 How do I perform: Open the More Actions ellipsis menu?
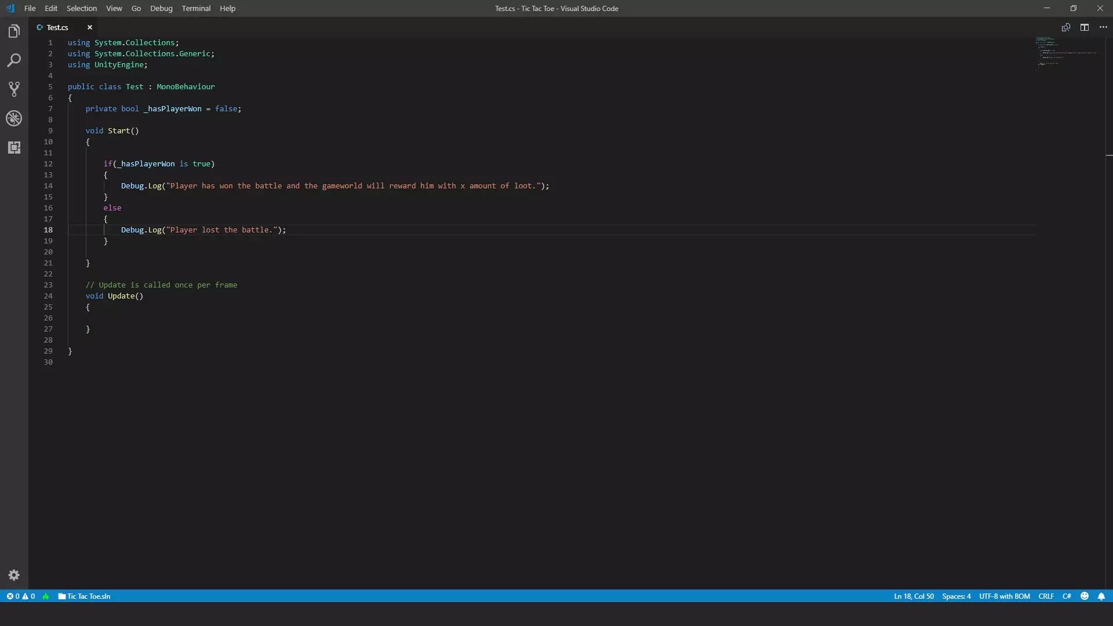click(1103, 27)
